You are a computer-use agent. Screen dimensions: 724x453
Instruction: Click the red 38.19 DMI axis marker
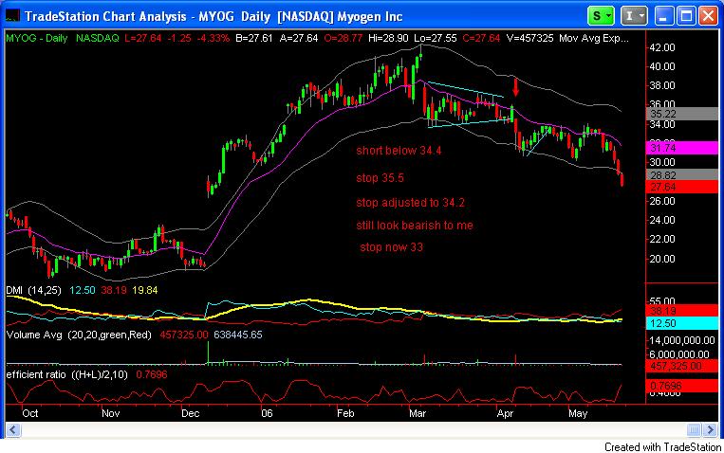[681, 311]
